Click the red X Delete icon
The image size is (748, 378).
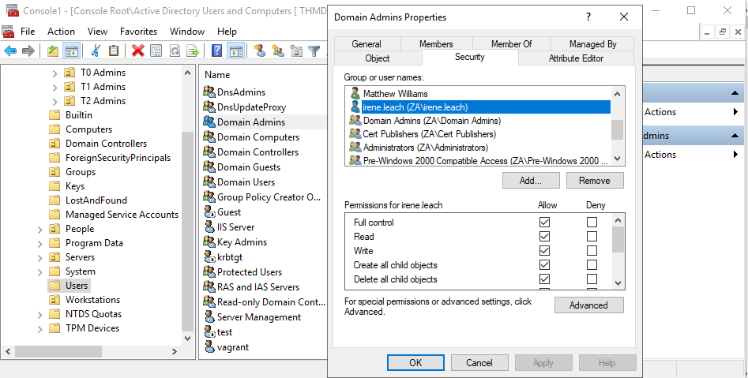tap(138, 51)
